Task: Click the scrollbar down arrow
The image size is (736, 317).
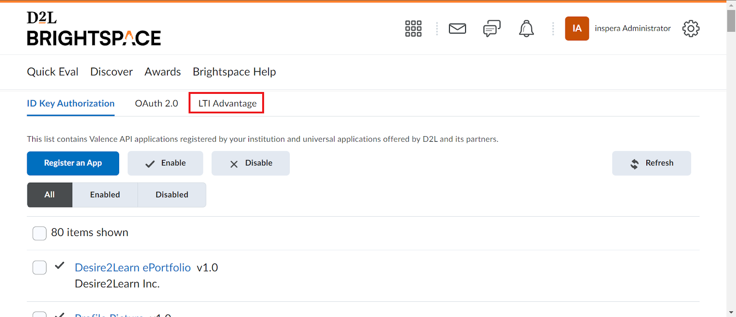Action: tap(731, 312)
